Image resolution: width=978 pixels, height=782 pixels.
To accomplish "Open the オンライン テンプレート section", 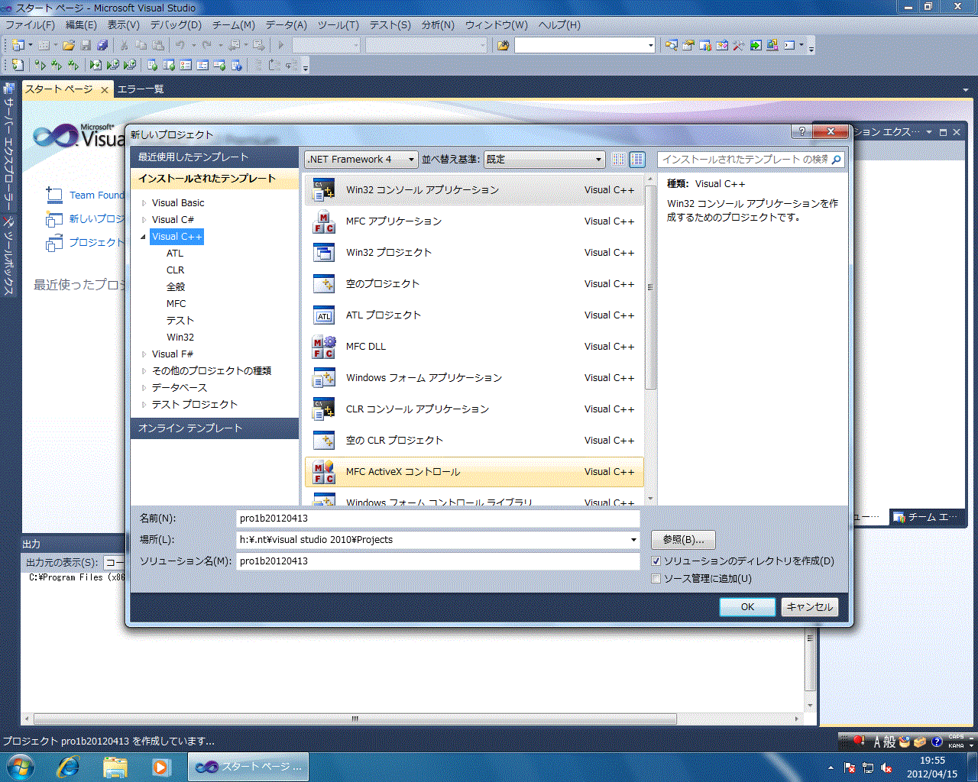I will tap(215, 428).
